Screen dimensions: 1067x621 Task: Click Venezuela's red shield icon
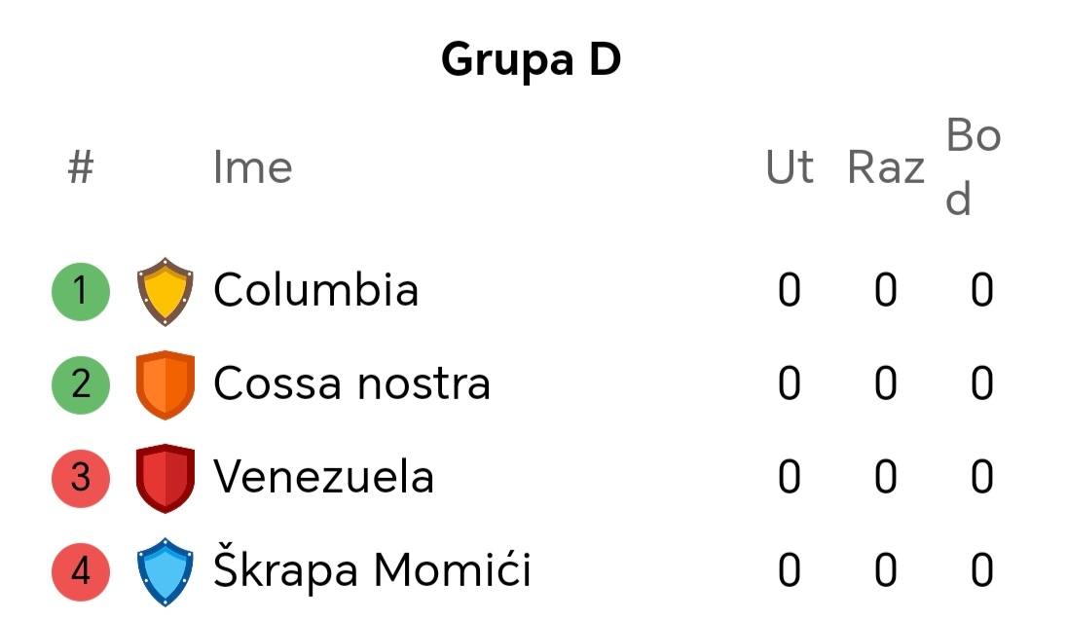tap(165, 478)
